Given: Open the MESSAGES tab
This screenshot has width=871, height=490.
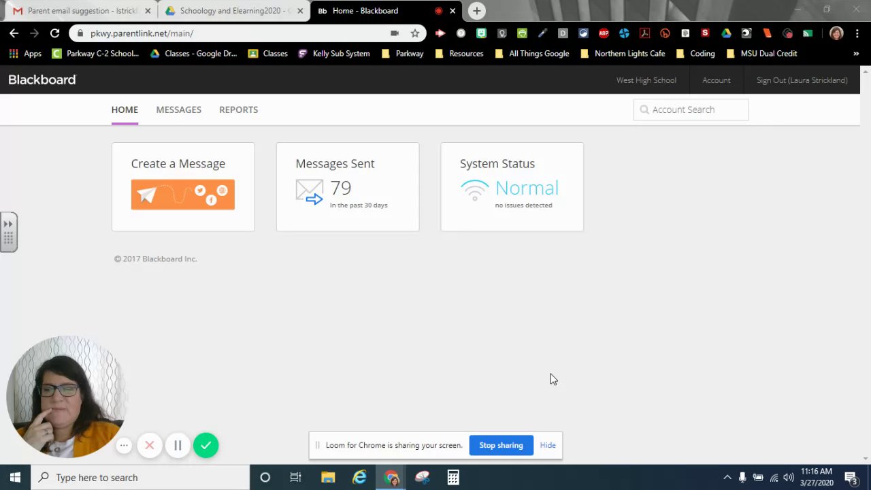Looking at the screenshot, I should 179,110.
